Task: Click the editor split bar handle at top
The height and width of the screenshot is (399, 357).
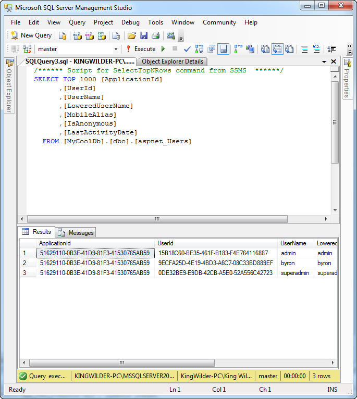Action: (335, 69)
